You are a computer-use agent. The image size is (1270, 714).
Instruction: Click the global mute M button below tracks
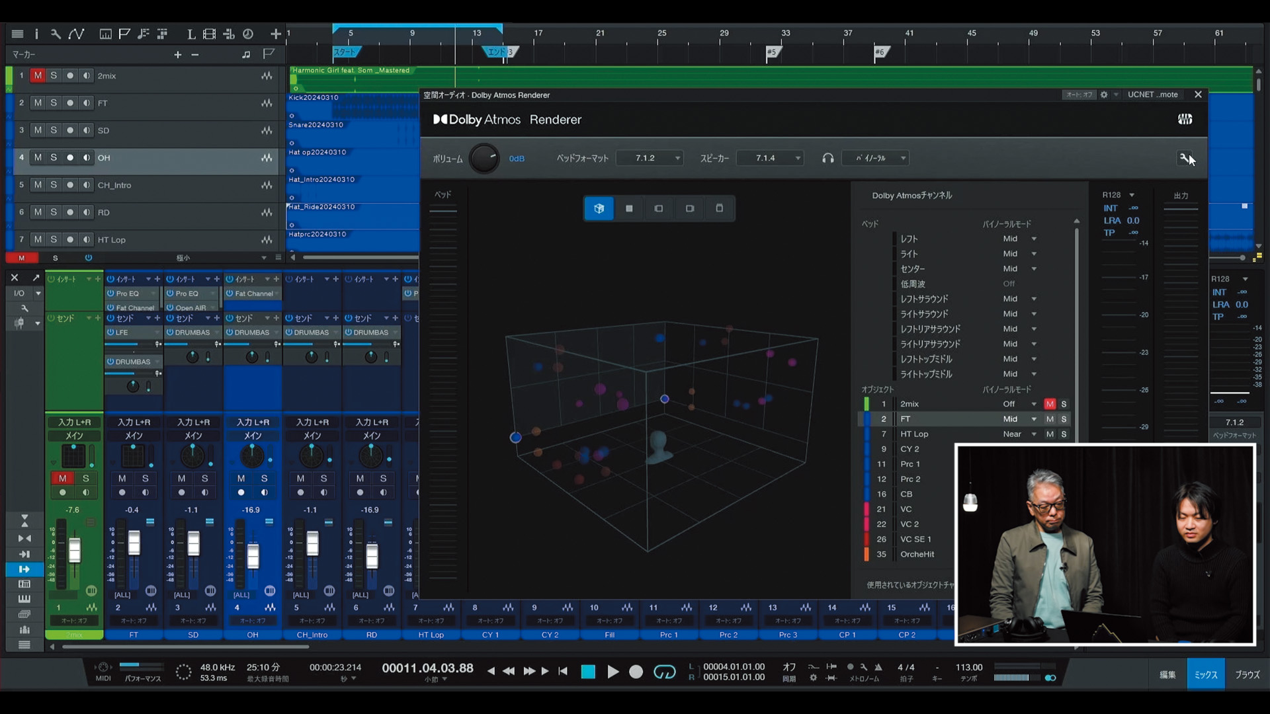point(21,258)
